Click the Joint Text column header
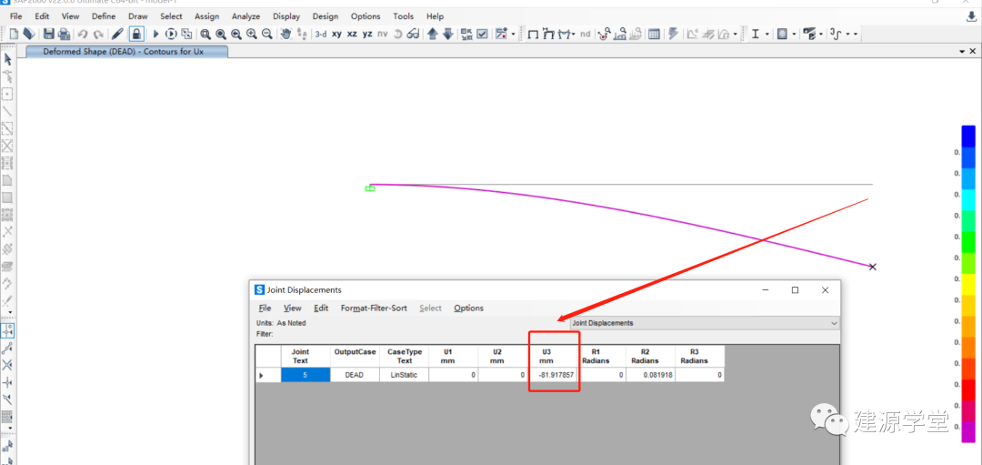The height and width of the screenshot is (465, 982). [306, 357]
